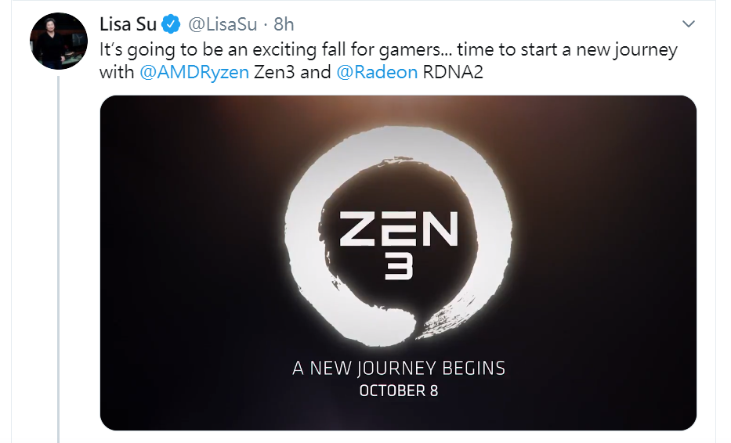Click the thread connector line below avatar
This screenshot has height=443, width=731.
point(59,259)
